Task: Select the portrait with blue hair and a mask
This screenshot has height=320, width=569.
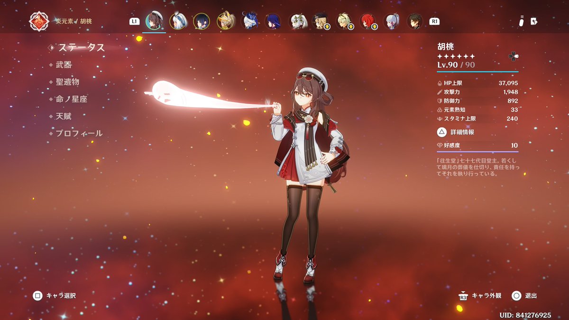Action: coord(249,21)
